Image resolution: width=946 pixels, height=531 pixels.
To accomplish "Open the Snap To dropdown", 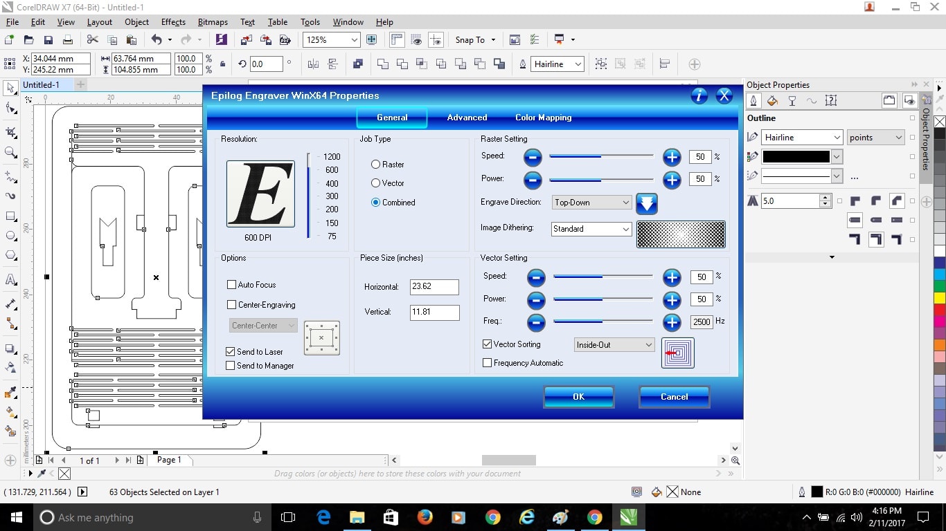I will coord(475,40).
